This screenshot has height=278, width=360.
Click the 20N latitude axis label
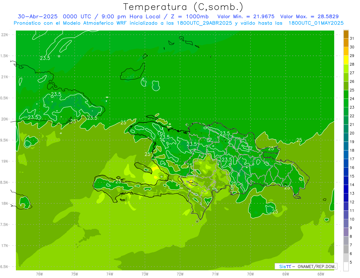(5, 119)
